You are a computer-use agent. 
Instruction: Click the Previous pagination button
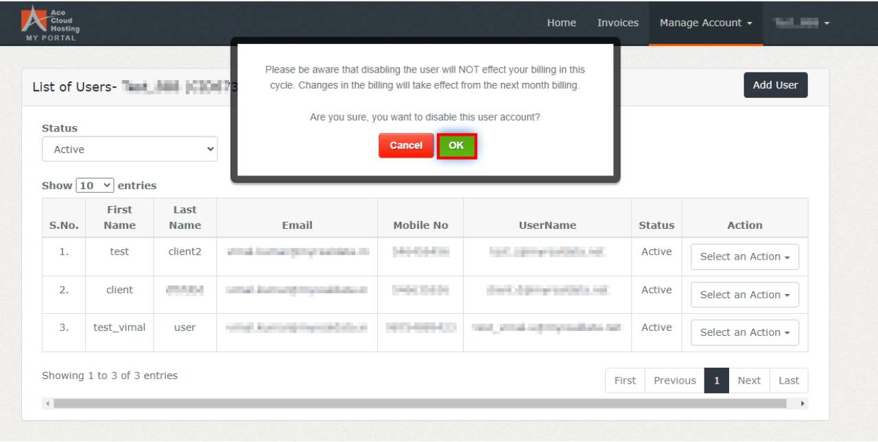click(674, 380)
